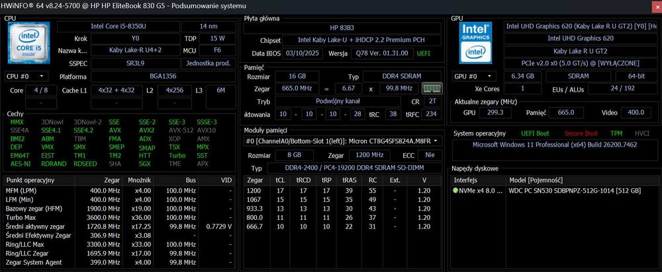The width and height of the screenshot is (662, 272).
Task: Click the 'DDR4-2400 / PC4-19200 DDR4 SDRAM SO-DIMM' type field
Action: pyautogui.click(x=355, y=168)
